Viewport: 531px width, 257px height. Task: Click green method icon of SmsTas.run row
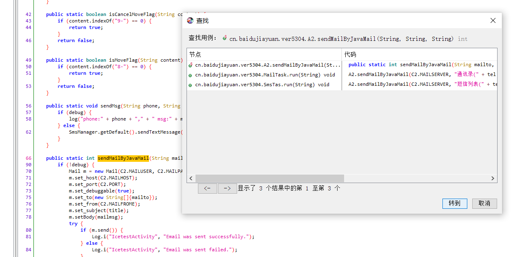pyautogui.click(x=191, y=85)
